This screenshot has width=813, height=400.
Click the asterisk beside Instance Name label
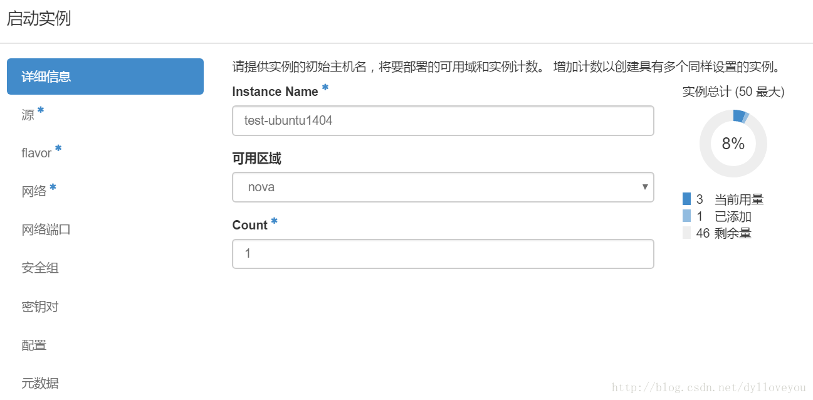tap(325, 88)
